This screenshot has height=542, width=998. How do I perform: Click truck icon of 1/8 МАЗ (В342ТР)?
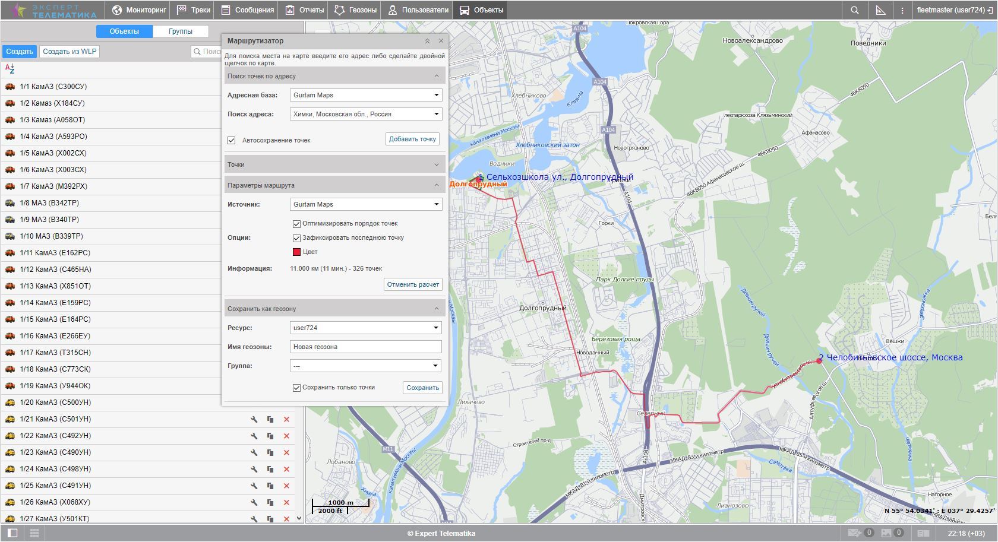point(10,203)
